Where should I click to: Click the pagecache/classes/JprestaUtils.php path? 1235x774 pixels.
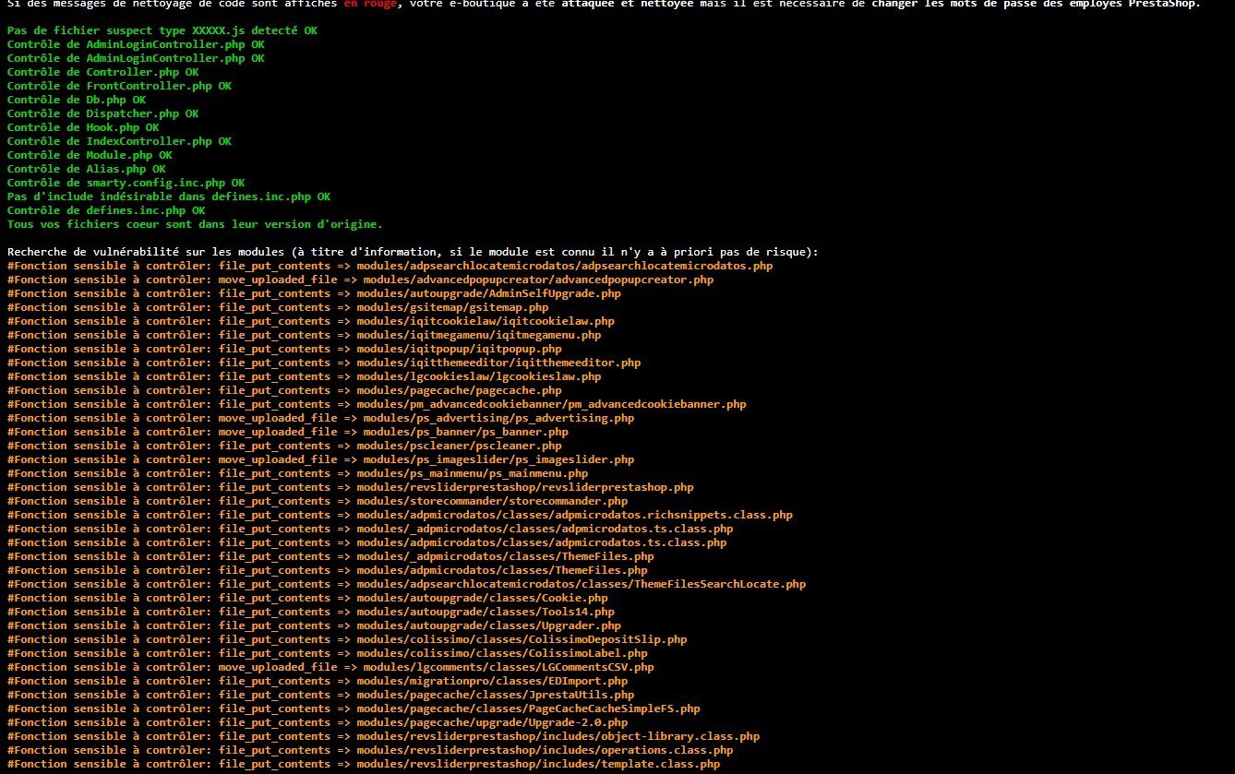point(496,695)
